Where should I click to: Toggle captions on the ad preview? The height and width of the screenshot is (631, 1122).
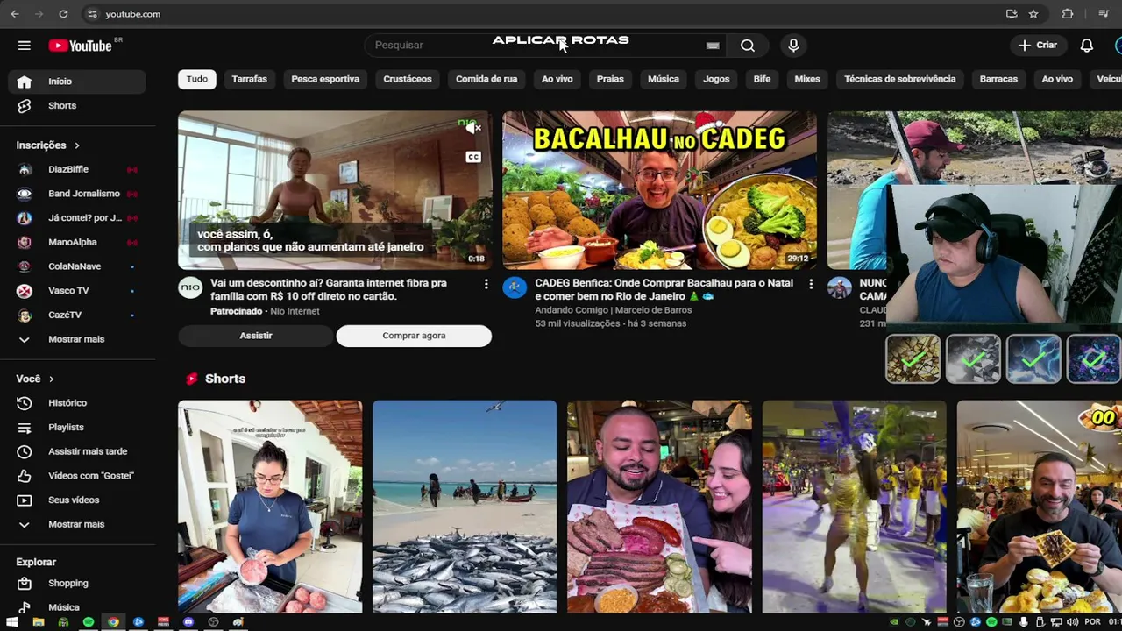(473, 157)
